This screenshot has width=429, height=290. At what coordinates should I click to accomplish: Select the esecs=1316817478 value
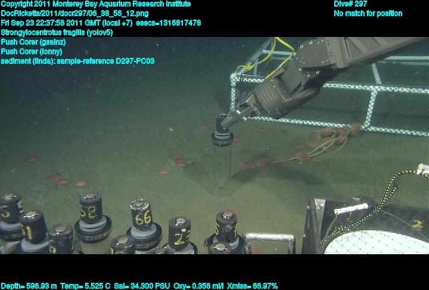coord(168,23)
